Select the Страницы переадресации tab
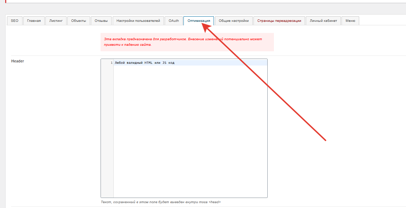The height and width of the screenshot is (208, 406). pos(279,21)
